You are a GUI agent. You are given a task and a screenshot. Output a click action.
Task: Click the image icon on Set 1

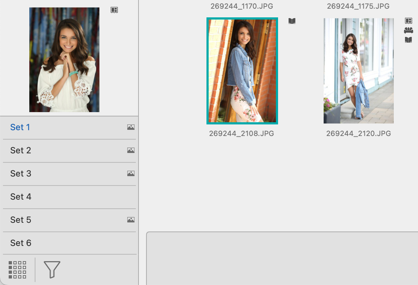[131, 127]
